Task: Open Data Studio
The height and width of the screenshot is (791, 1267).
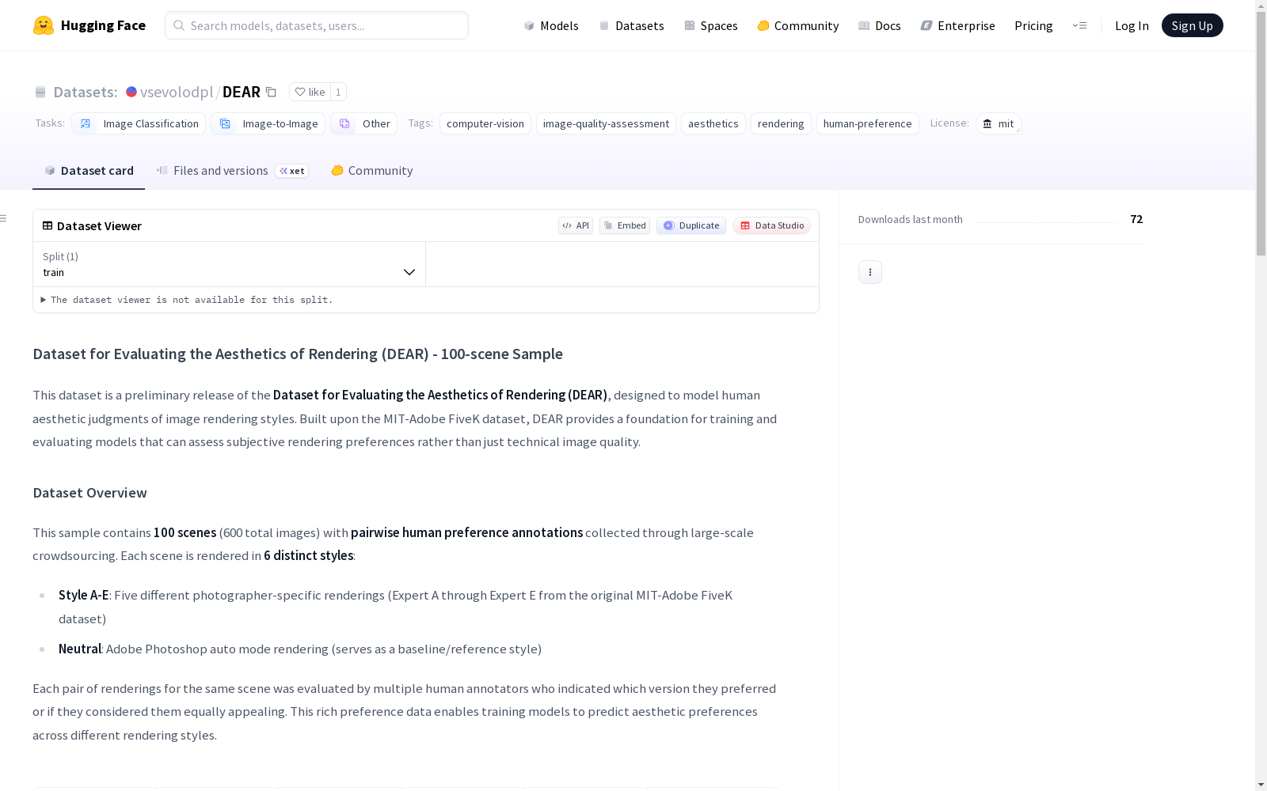Action: pyautogui.click(x=771, y=225)
